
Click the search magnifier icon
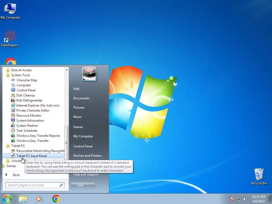[61, 185]
